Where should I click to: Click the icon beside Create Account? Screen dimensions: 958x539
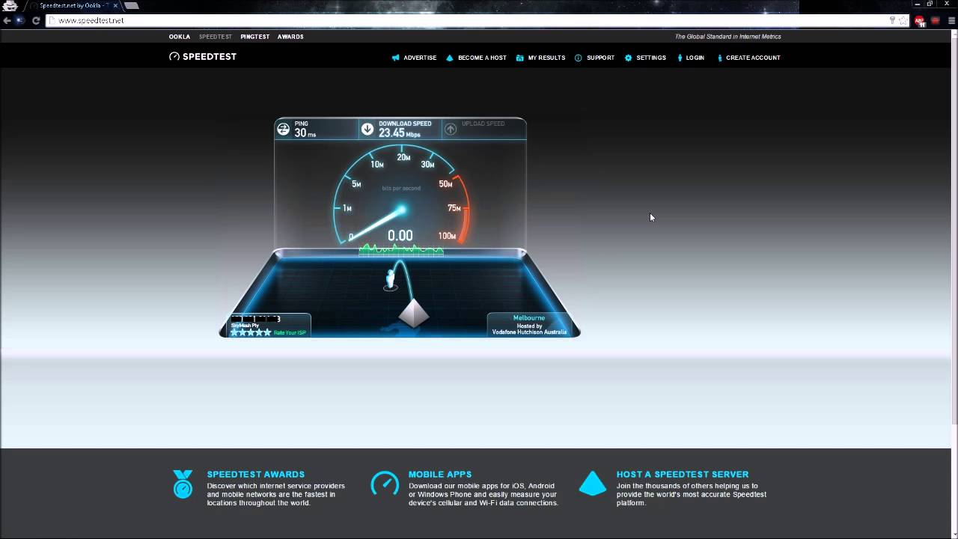(720, 58)
